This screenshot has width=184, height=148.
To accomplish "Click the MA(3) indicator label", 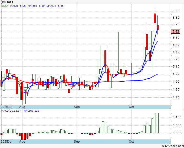I will [14, 6].
